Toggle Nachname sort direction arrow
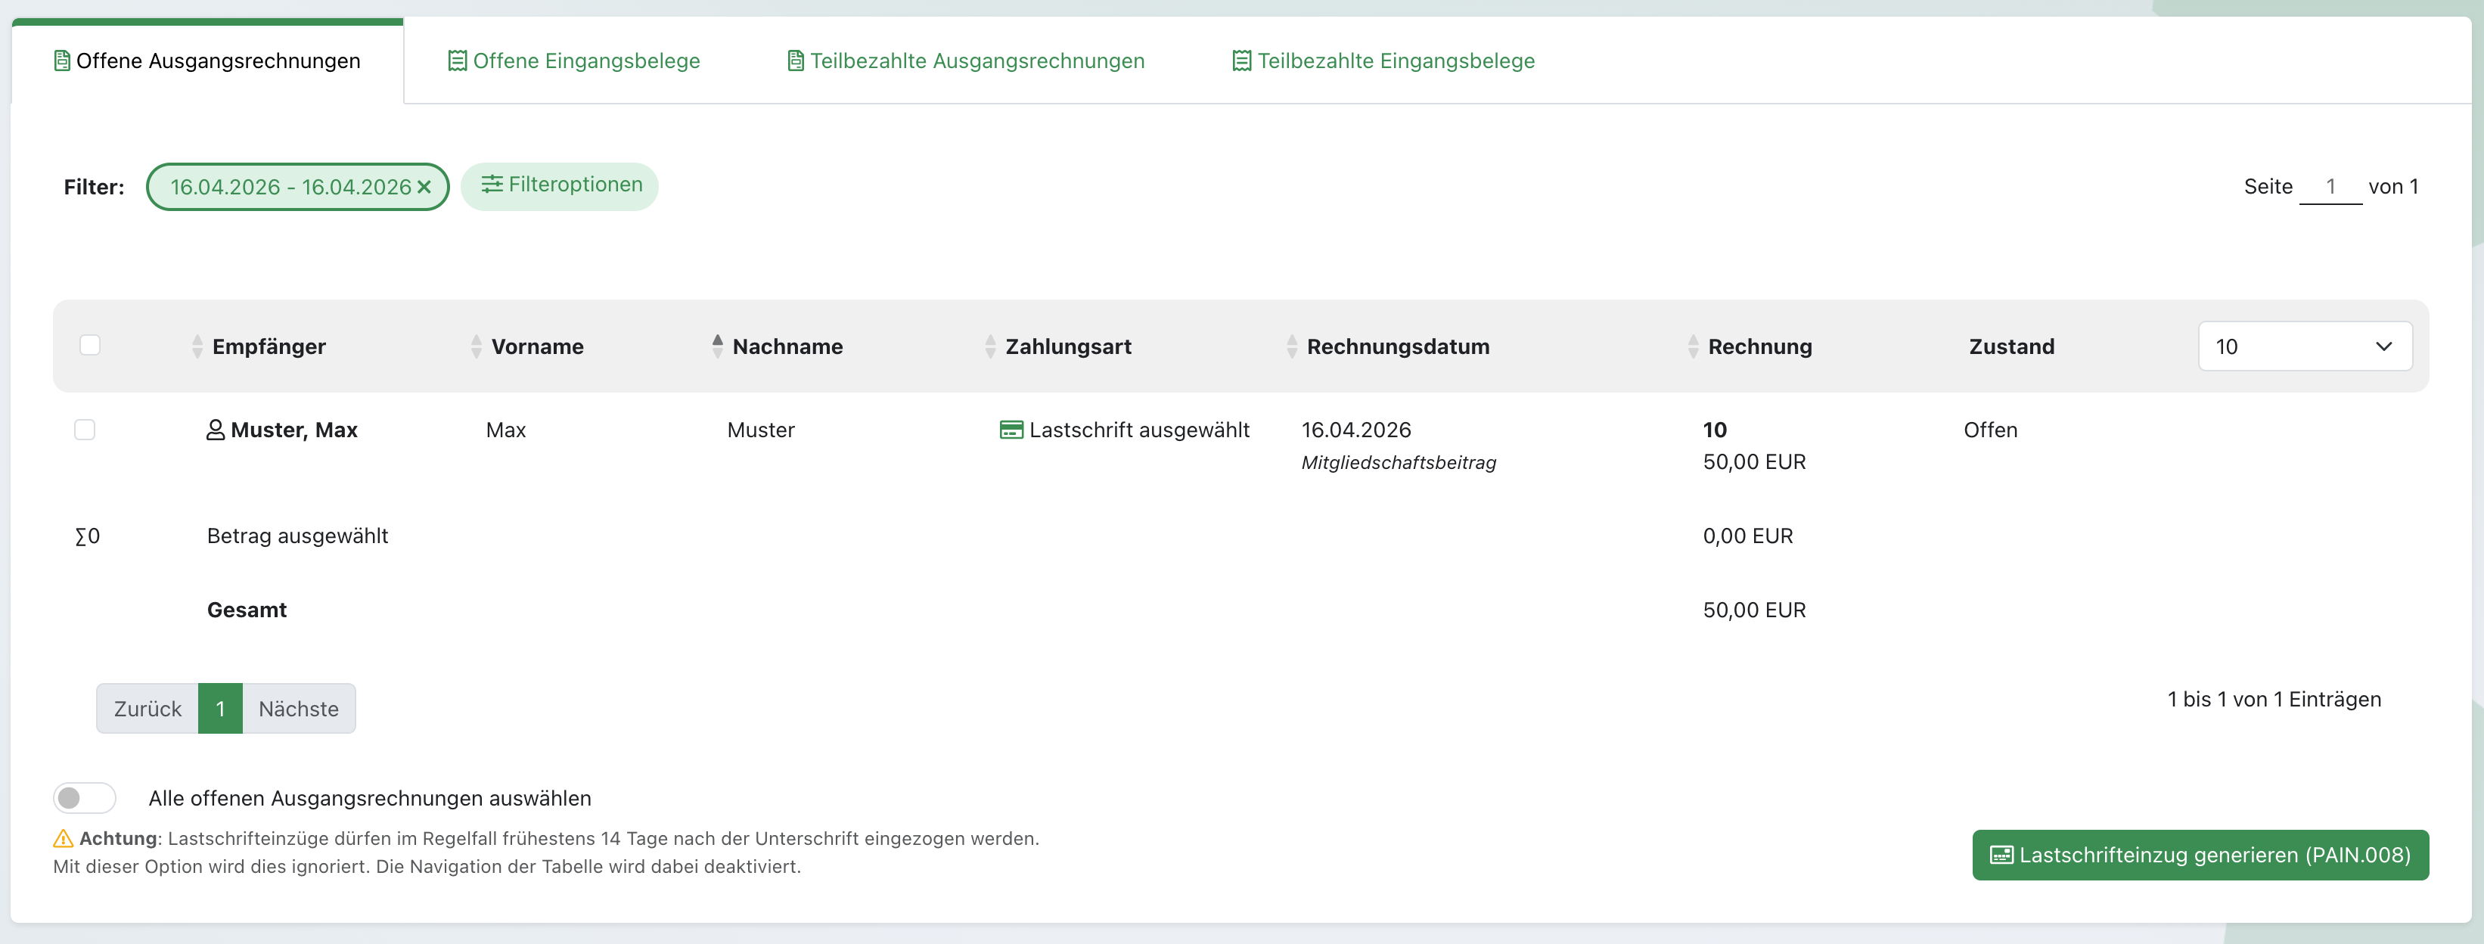Image resolution: width=2484 pixels, height=944 pixels. (x=716, y=346)
